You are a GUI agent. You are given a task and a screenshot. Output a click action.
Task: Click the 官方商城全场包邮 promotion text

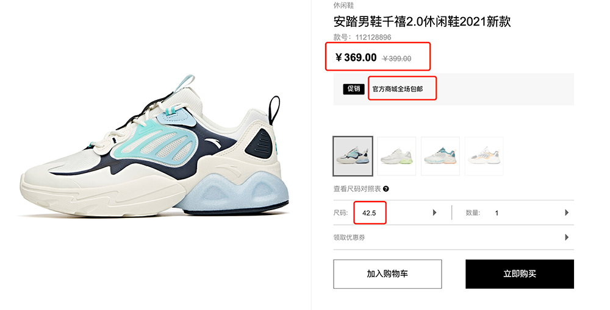click(x=398, y=89)
